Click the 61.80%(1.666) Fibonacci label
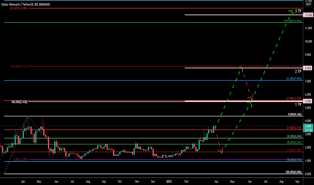Viewport: 314px width, 185px height. pyautogui.click(x=294, y=150)
